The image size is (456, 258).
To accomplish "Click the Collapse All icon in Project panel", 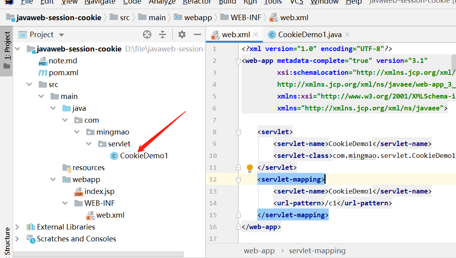I will (x=163, y=34).
